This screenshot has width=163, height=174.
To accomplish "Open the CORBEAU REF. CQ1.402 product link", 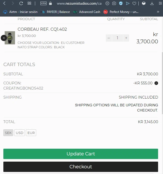I will 42,29.
